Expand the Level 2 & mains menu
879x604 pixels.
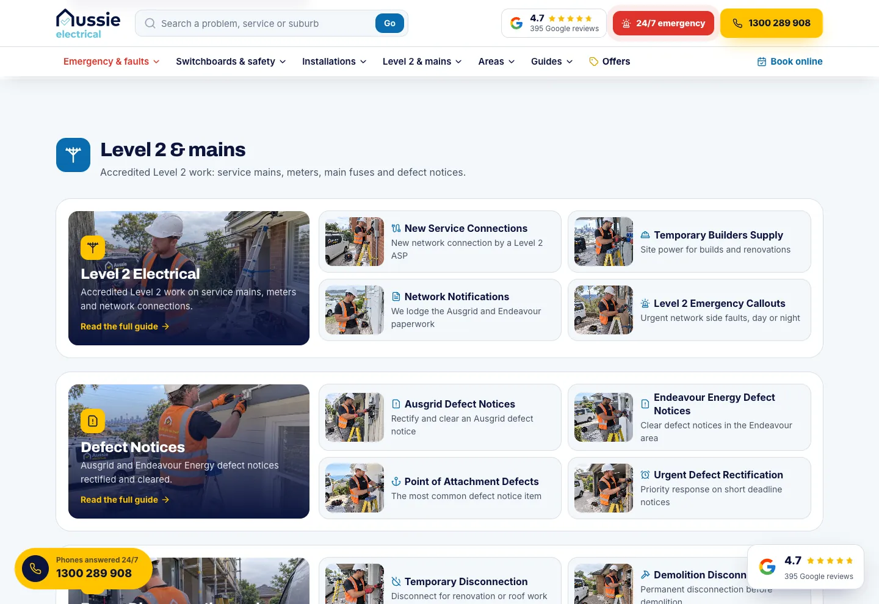(422, 62)
